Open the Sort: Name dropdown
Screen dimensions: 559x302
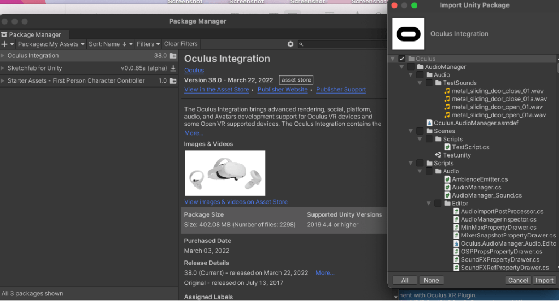pos(111,44)
